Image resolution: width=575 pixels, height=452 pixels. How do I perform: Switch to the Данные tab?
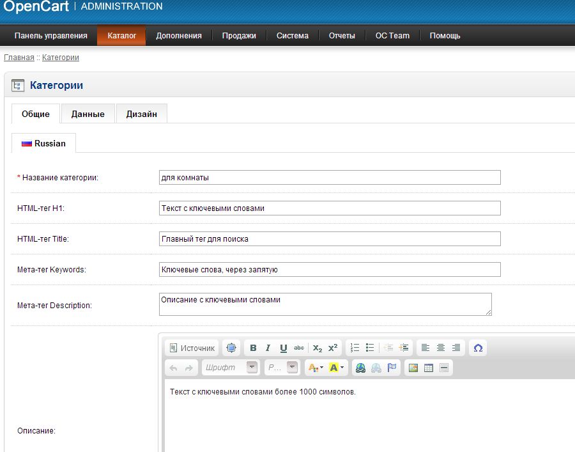click(x=88, y=114)
